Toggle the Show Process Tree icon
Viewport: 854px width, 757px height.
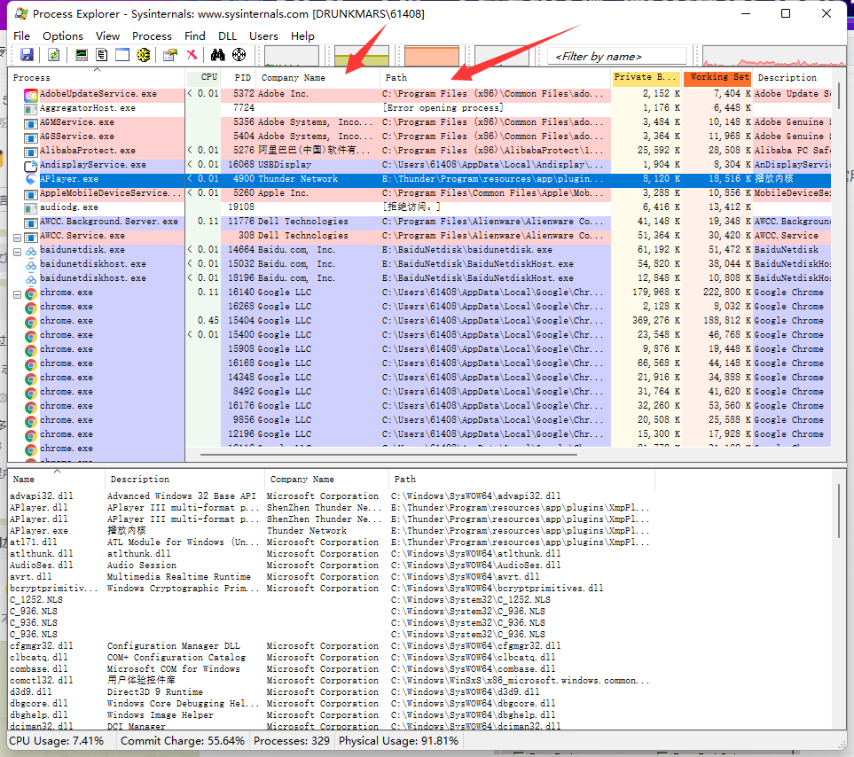(102, 55)
